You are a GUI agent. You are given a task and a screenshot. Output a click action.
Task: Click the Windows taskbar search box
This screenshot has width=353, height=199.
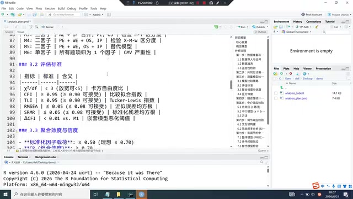pos(50,194)
